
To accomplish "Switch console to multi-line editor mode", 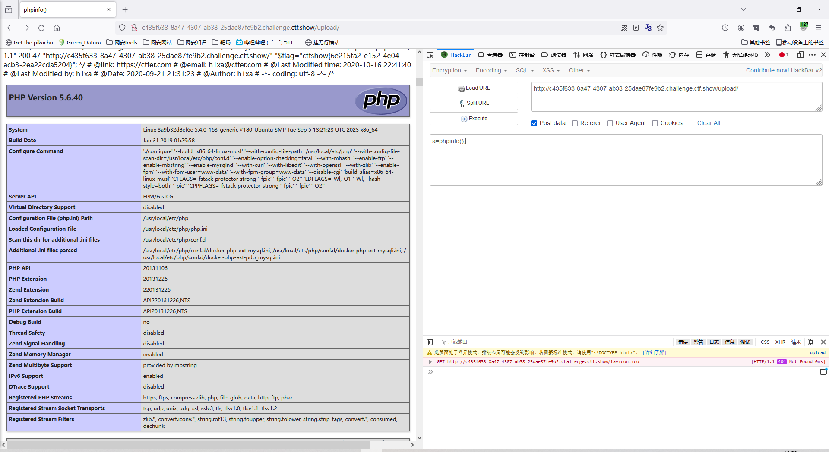I will coord(823,372).
